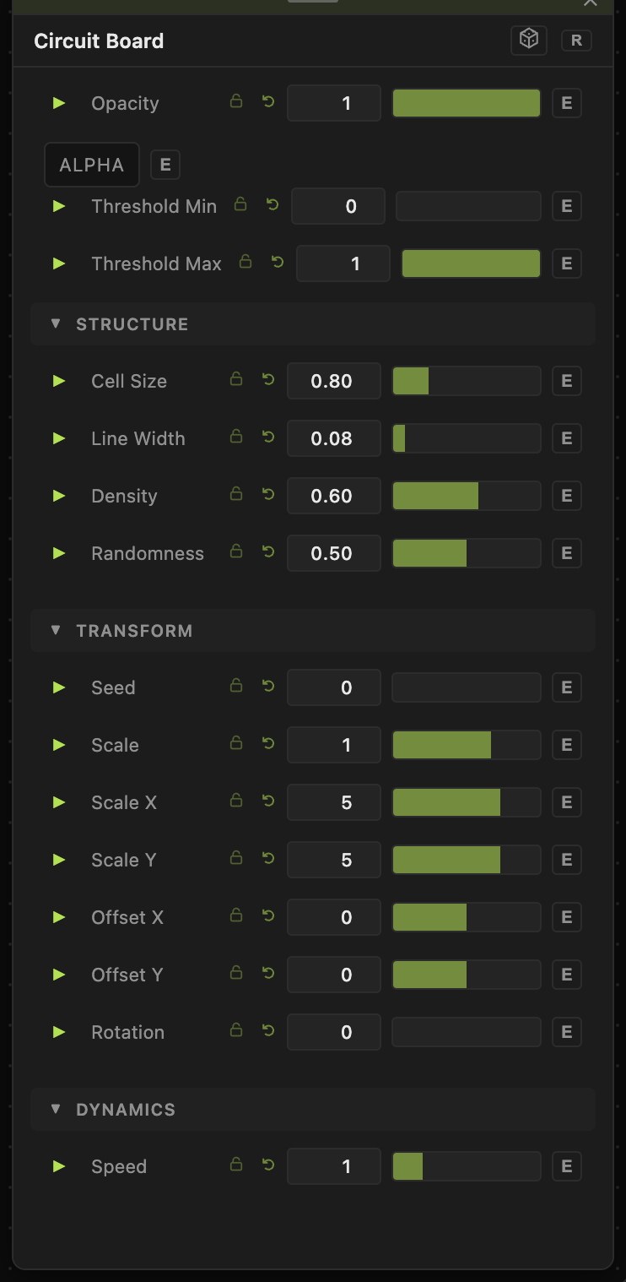Click the randomize dice cube icon
The image size is (626, 1282).
(x=529, y=40)
